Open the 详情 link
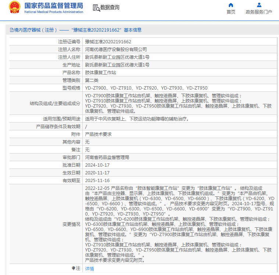The height and width of the screenshot is (275, 279). [89, 269]
